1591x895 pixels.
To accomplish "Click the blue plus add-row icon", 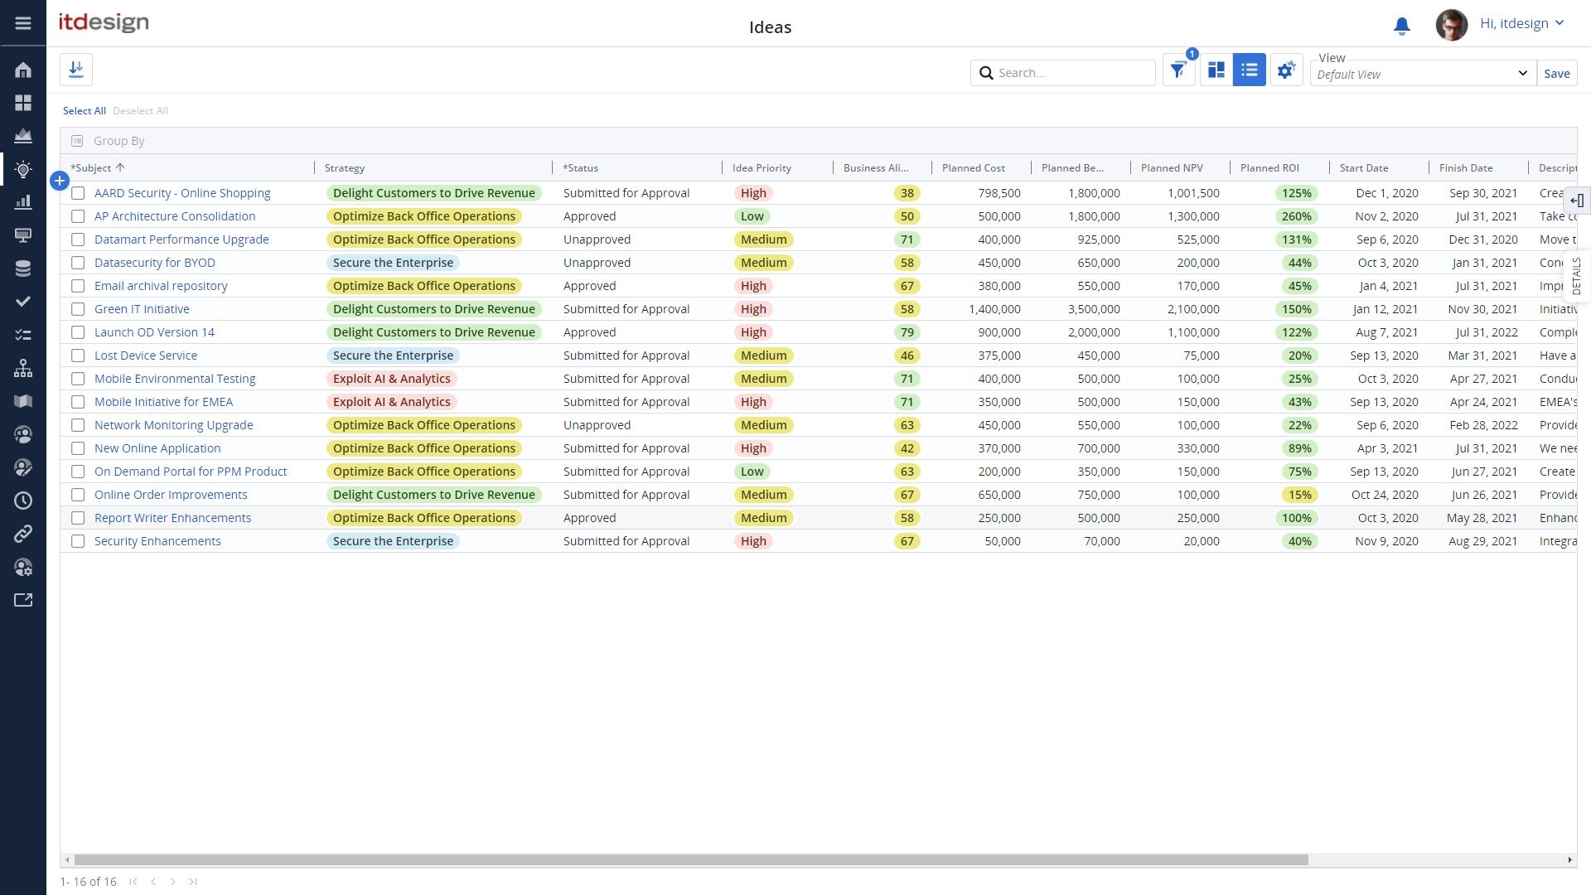I will pos(59,181).
